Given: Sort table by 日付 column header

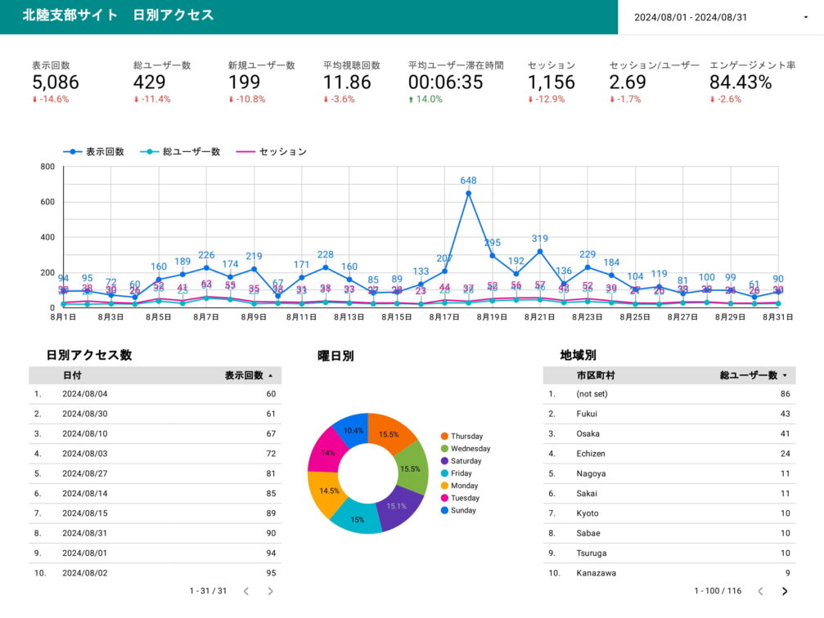Looking at the screenshot, I should pos(72,376).
